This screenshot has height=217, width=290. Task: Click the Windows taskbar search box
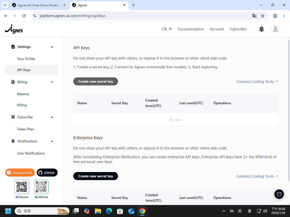coord(42,211)
